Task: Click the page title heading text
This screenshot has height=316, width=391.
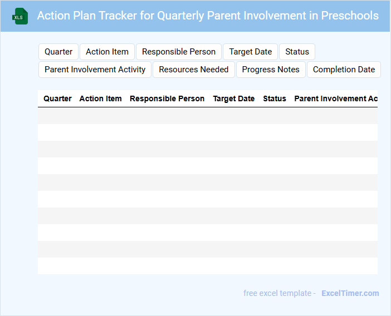Action: click(208, 16)
